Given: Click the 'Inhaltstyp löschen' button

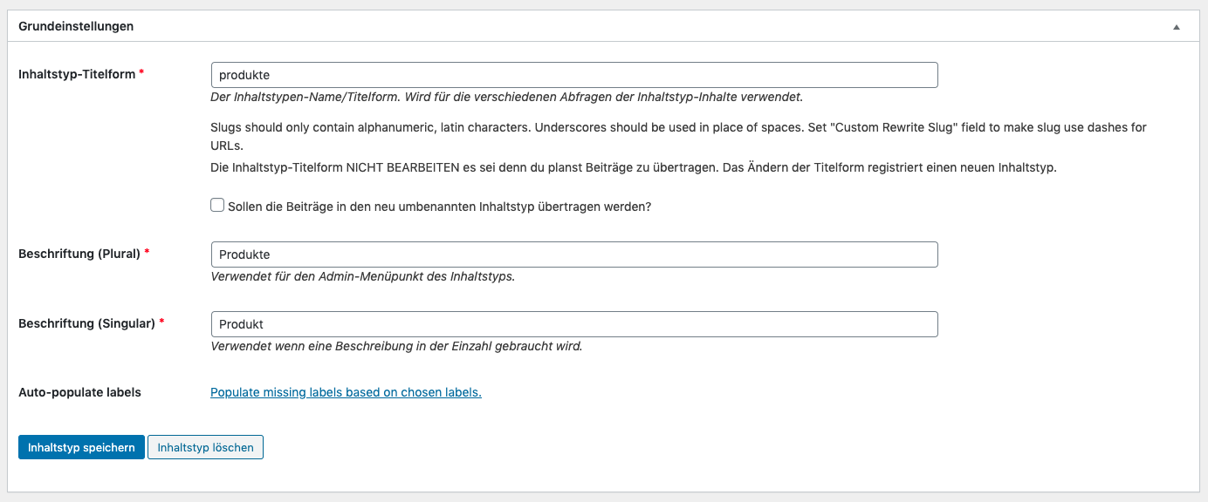Looking at the screenshot, I should point(205,447).
